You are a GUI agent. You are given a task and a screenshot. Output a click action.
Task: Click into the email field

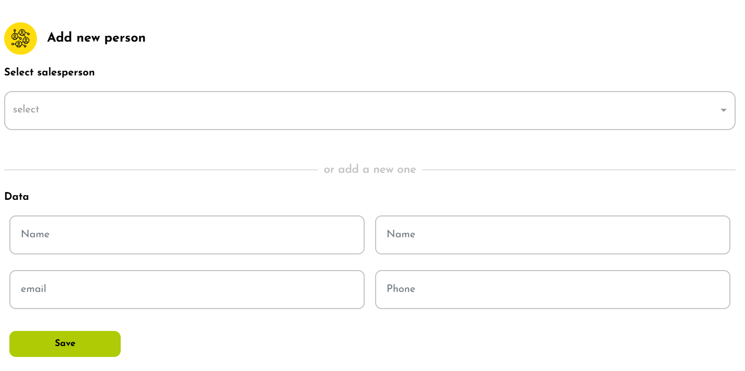pos(187,289)
